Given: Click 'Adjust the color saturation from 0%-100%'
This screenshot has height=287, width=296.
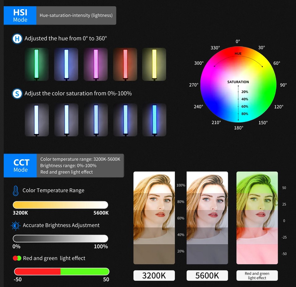Looking at the screenshot, I should [78, 93].
